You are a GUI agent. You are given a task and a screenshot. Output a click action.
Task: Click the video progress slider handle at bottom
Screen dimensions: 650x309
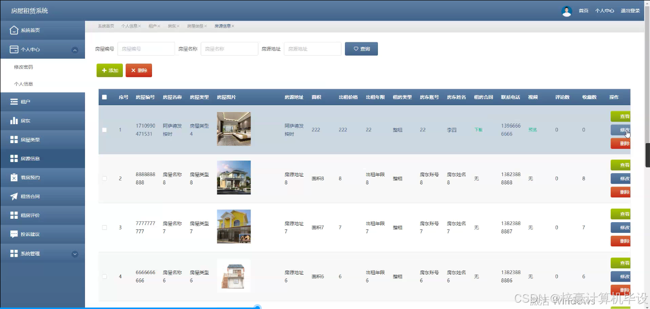258,307
